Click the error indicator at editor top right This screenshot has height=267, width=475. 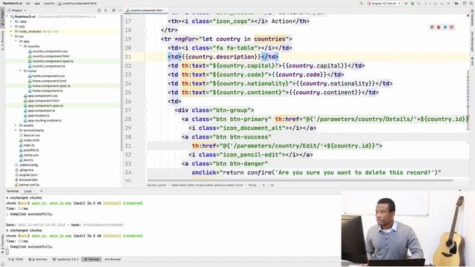click(x=468, y=15)
